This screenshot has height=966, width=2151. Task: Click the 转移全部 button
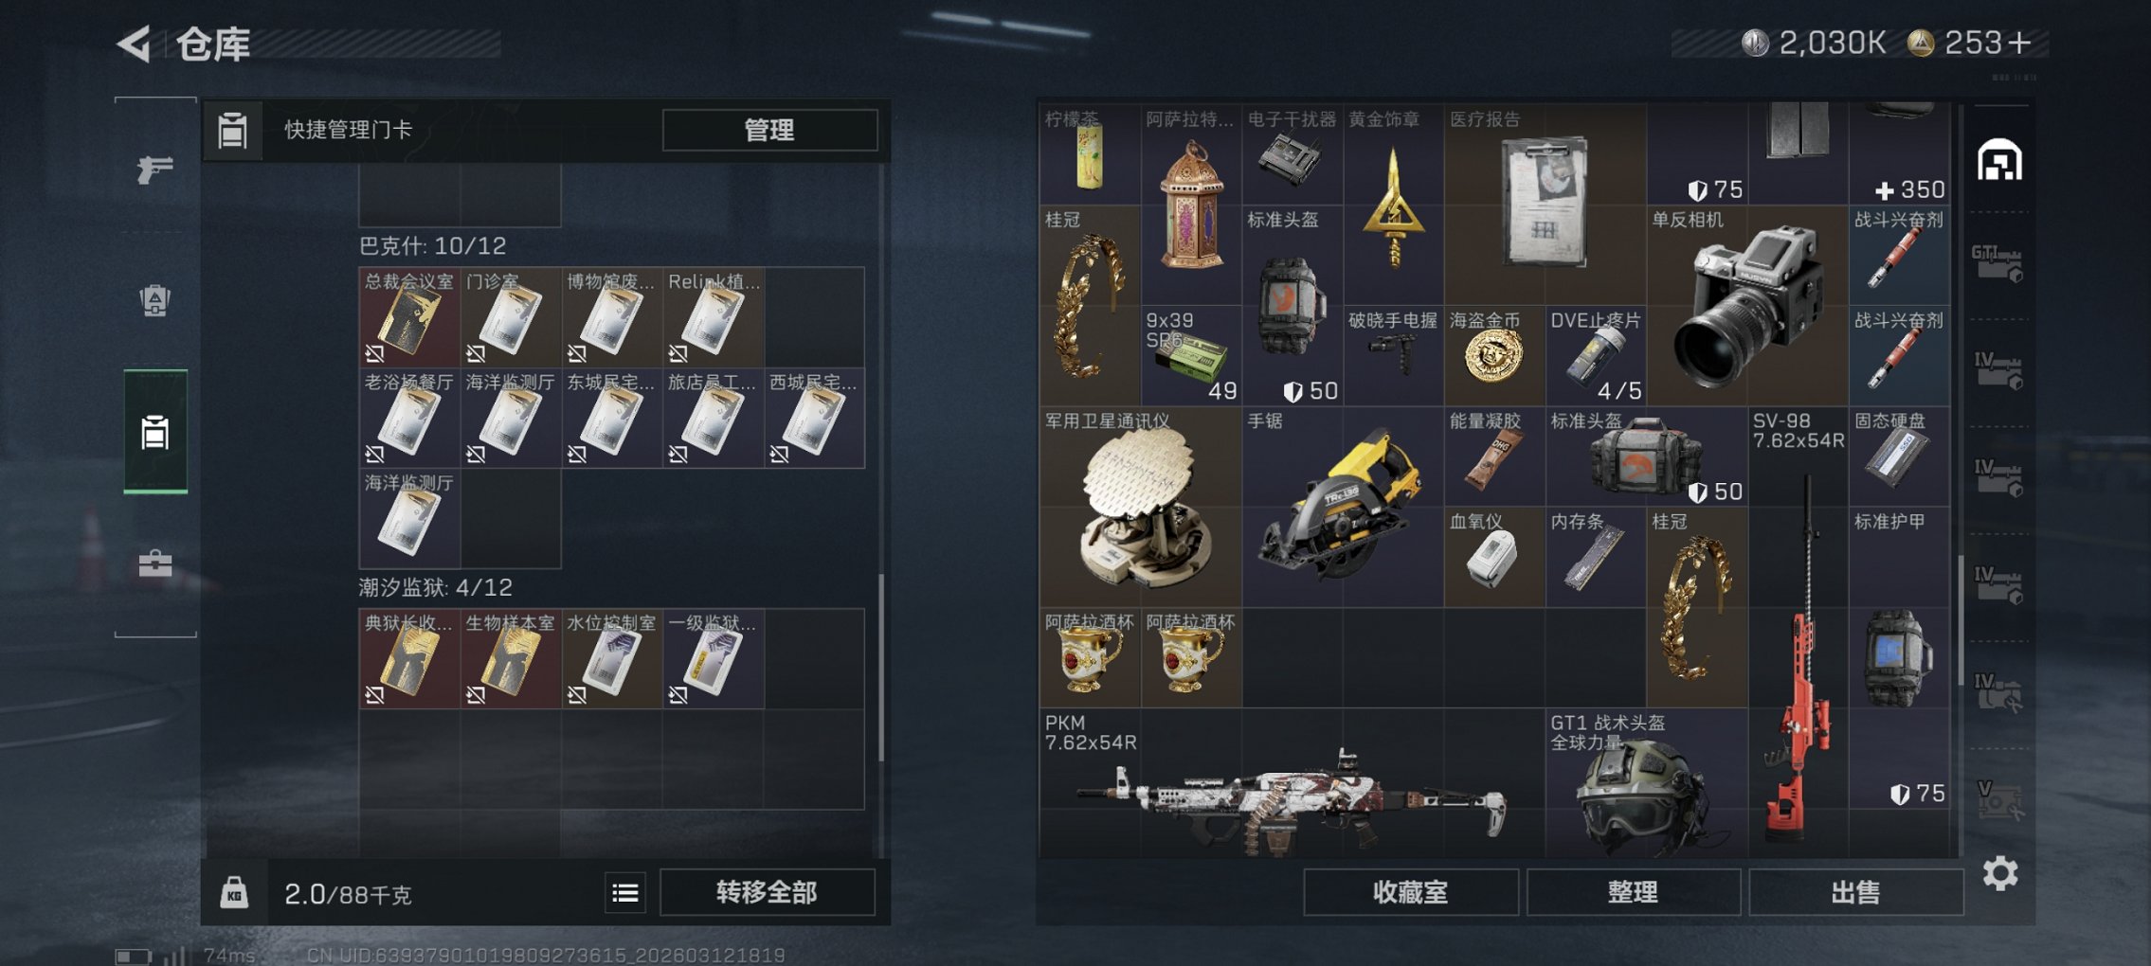pos(767,892)
